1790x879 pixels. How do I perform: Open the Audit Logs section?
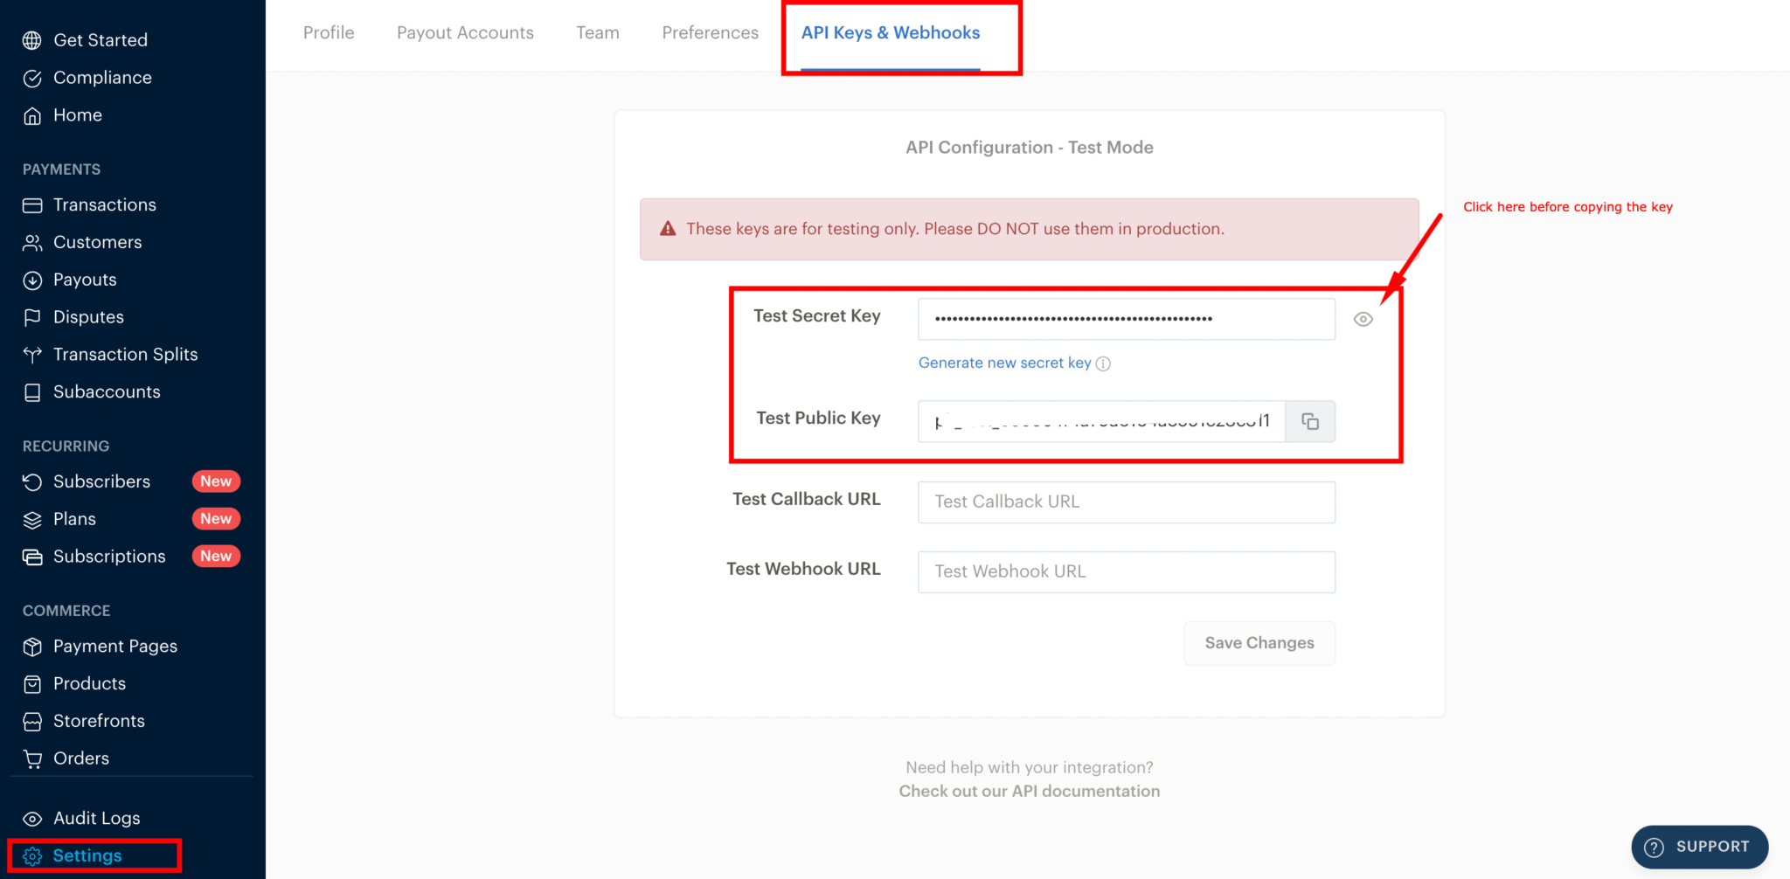coord(96,818)
